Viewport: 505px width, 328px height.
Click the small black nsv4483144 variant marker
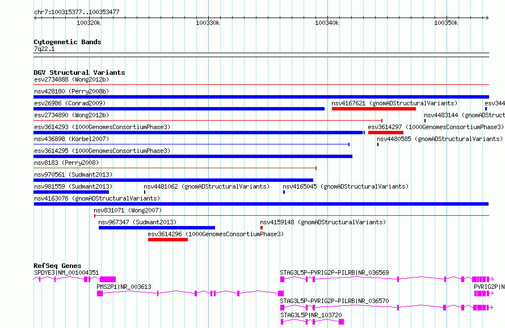425,121
